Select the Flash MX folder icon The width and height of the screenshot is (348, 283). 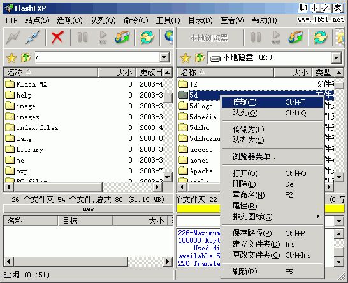pyautogui.click(x=10, y=84)
